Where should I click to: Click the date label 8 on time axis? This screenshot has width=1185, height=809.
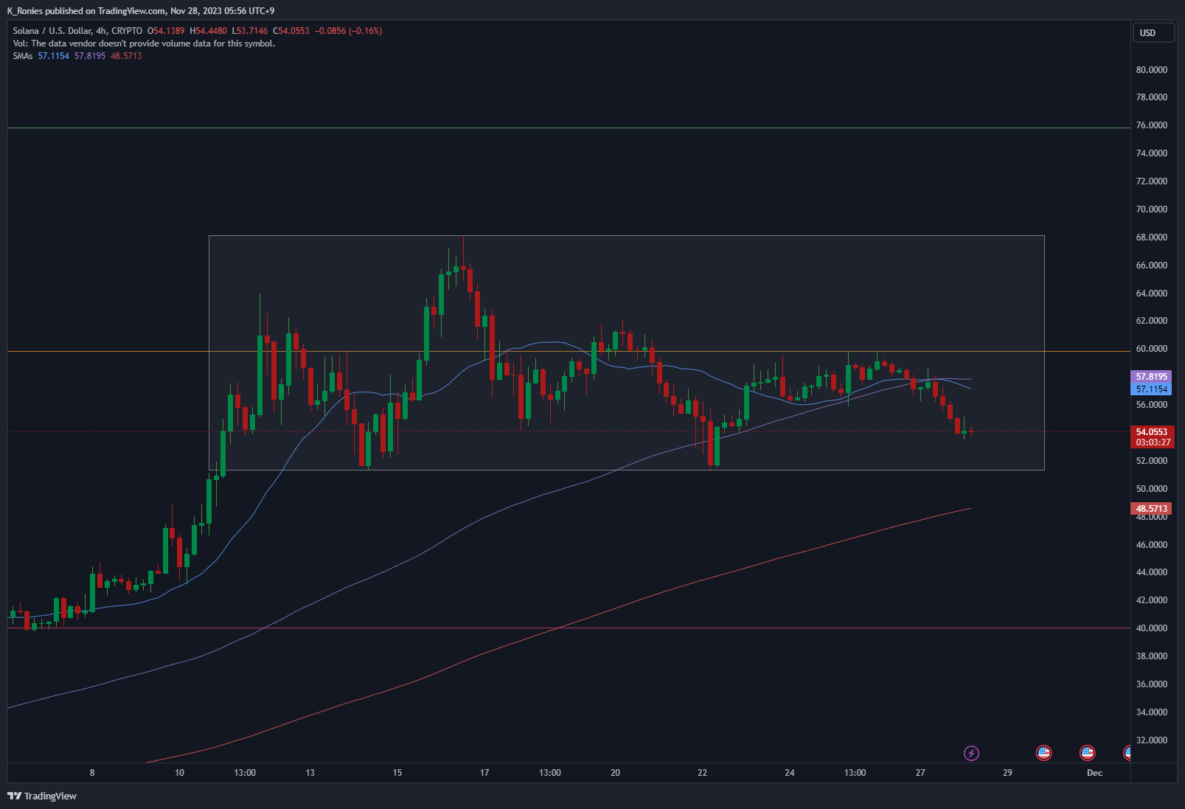point(92,773)
